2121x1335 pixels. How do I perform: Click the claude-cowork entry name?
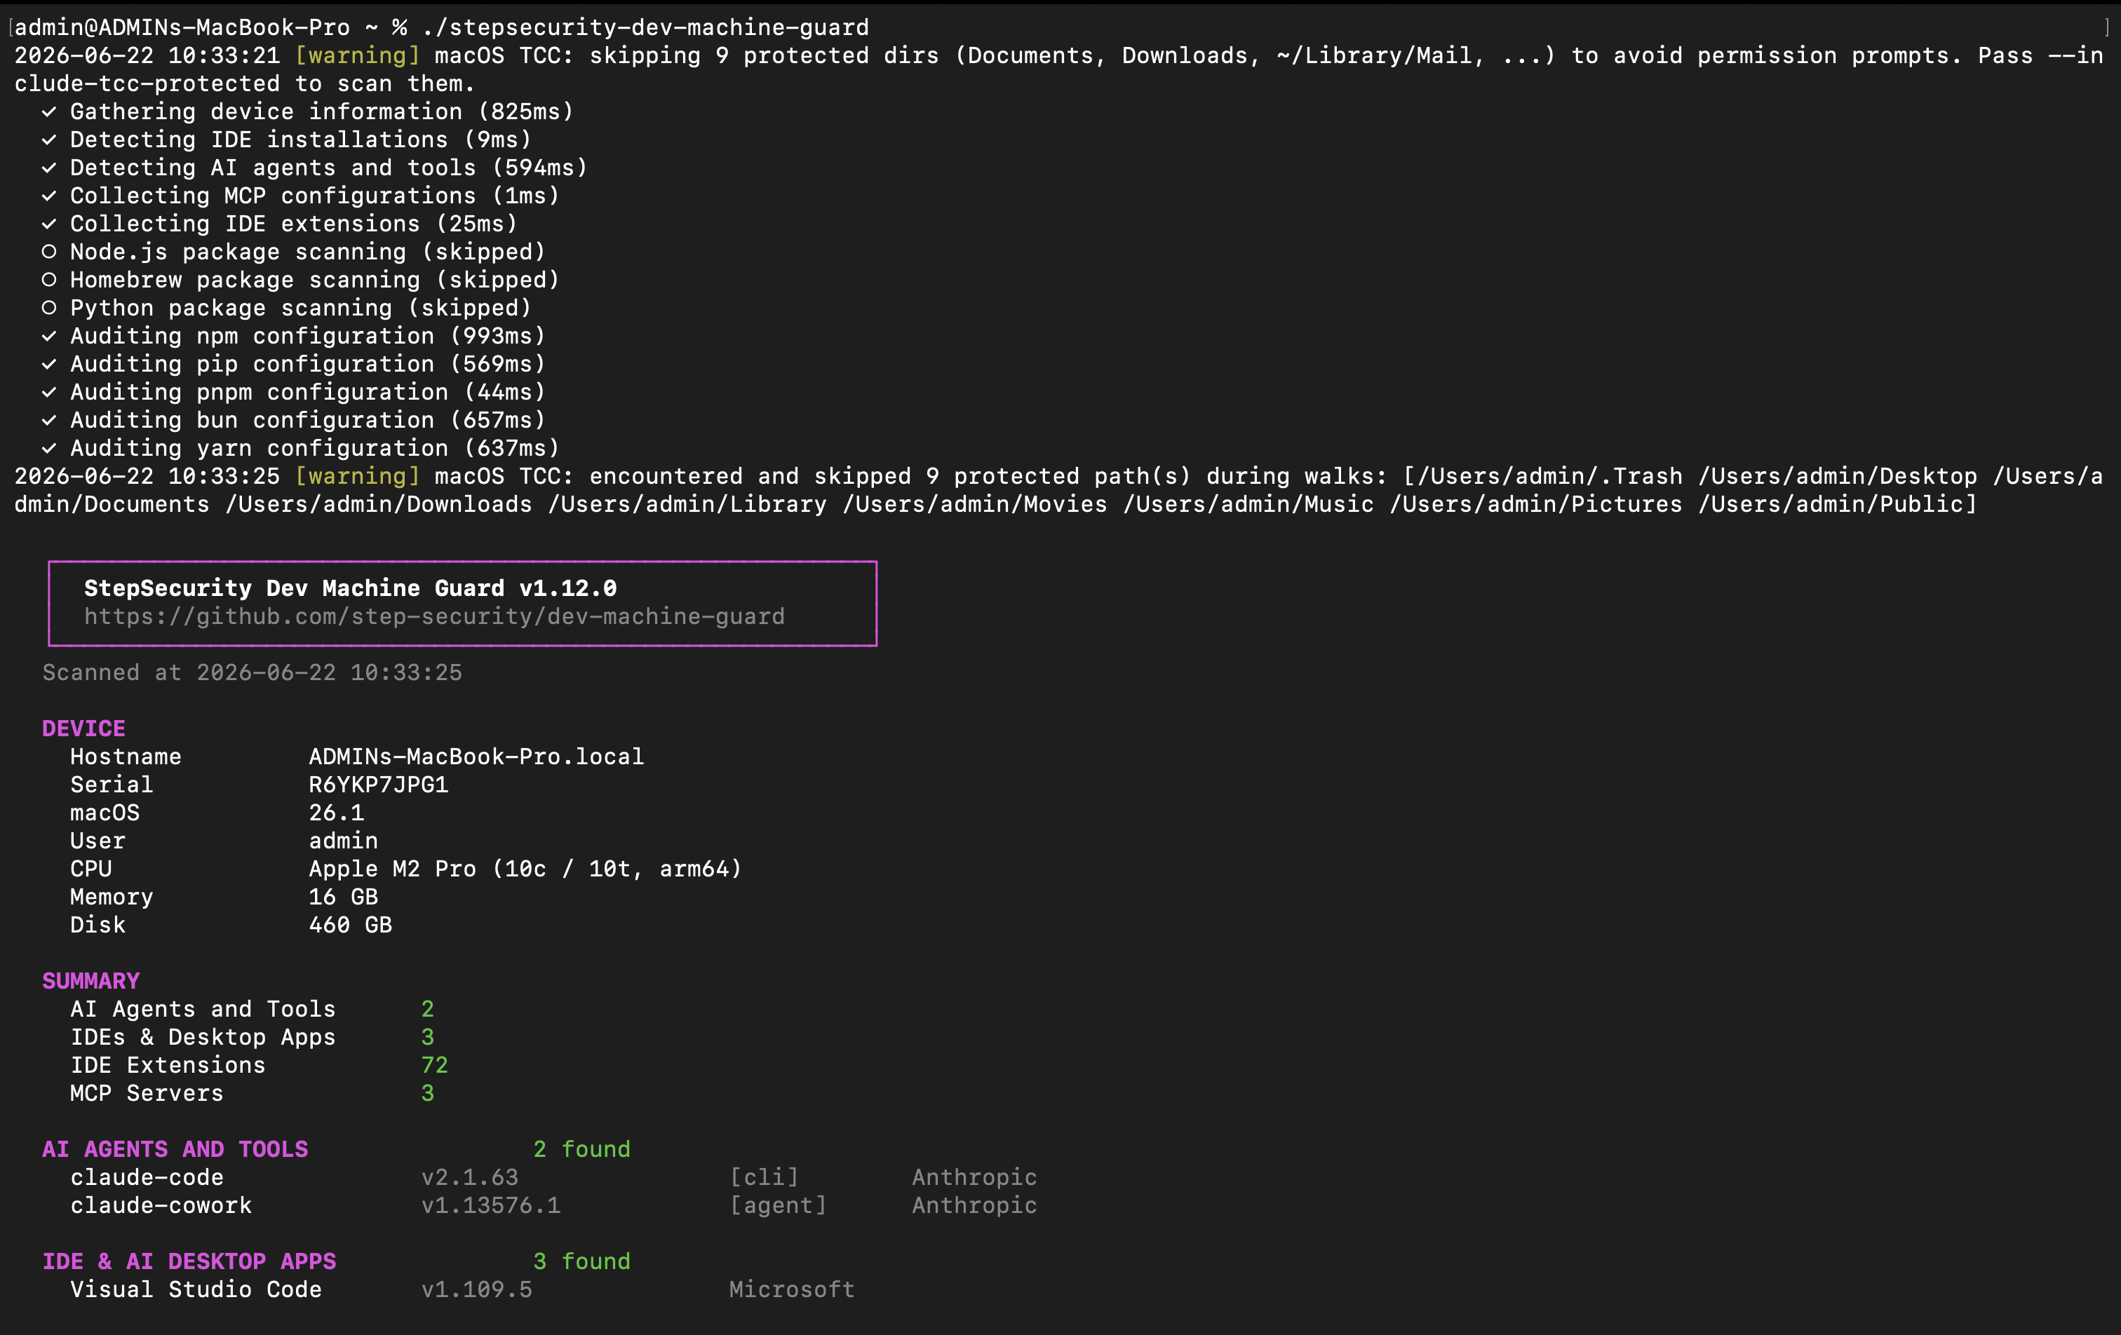pos(161,1205)
